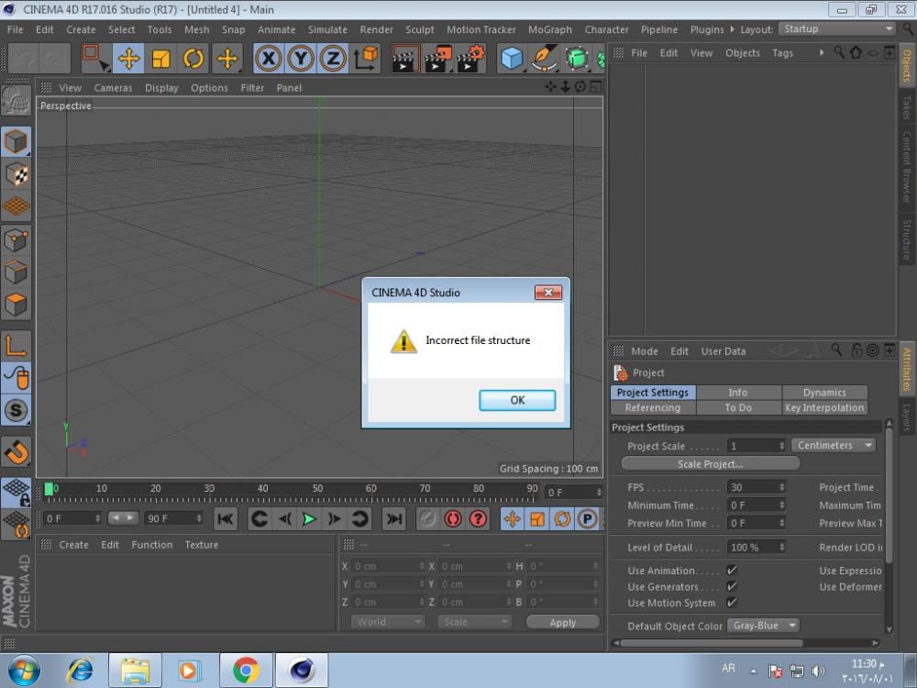Click the Play Forwards button
The width and height of the screenshot is (917, 688).
tap(309, 519)
